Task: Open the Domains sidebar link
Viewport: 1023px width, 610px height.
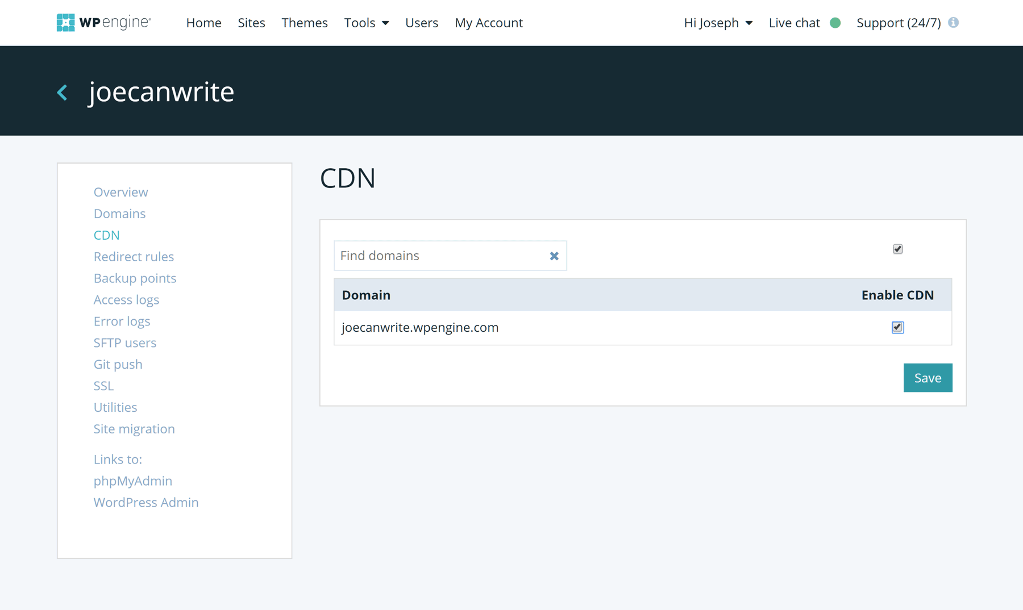Action: [x=119, y=214]
